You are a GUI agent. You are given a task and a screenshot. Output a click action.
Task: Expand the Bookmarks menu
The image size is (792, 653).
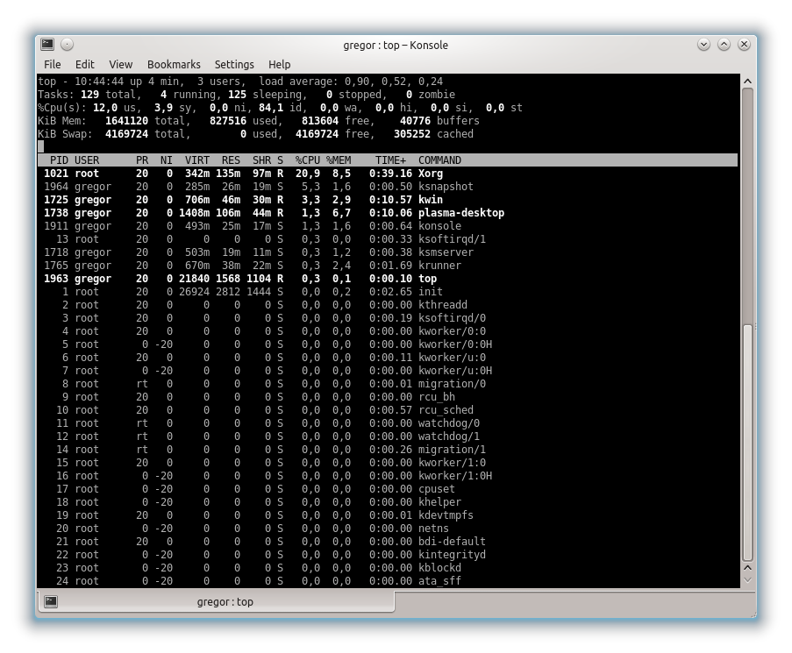[174, 64]
